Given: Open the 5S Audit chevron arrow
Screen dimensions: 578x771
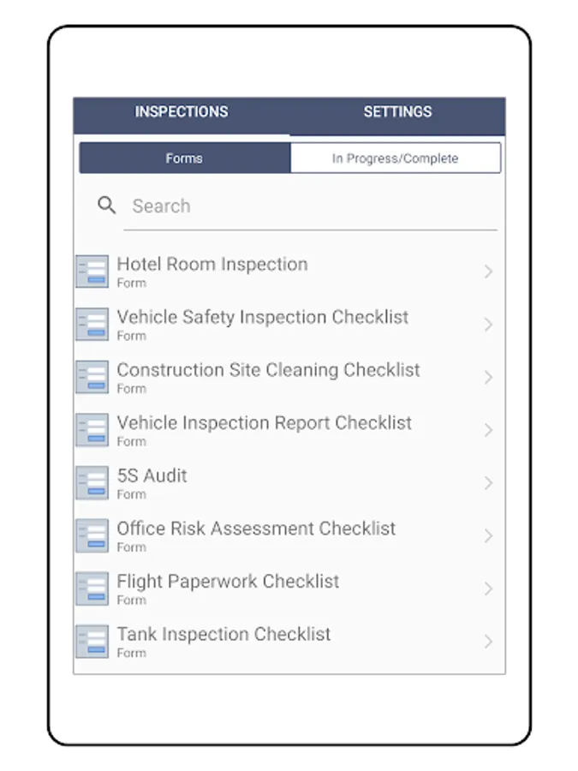Looking at the screenshot, I should 488,483.
